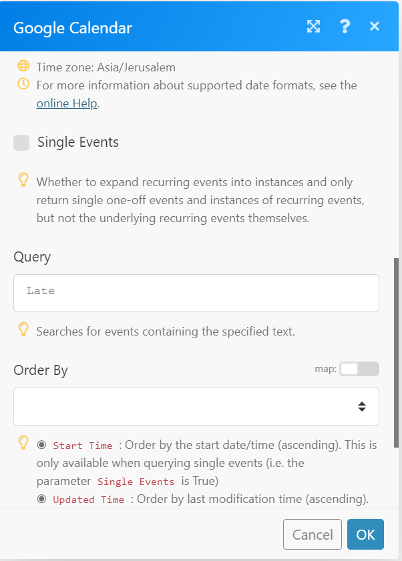
Task: Open the online Help link
Action: [67, 103]
